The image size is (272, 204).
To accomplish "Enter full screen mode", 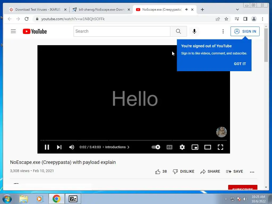I will click(220, 147).
